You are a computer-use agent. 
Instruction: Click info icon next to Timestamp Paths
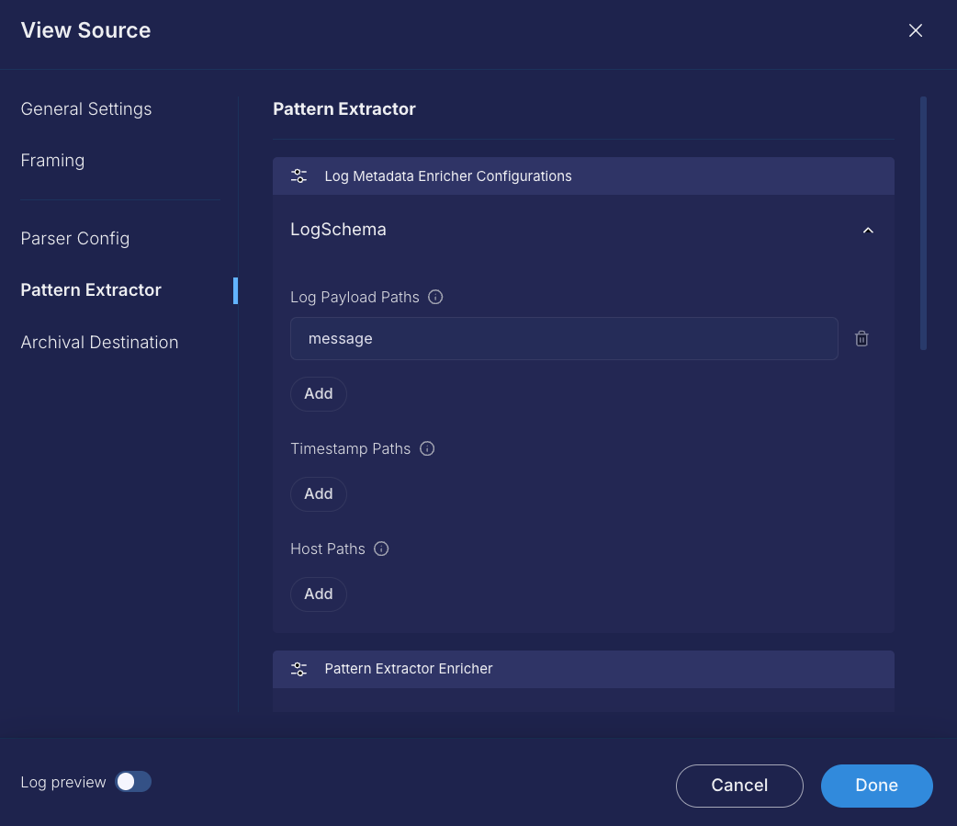click(427, 448)
